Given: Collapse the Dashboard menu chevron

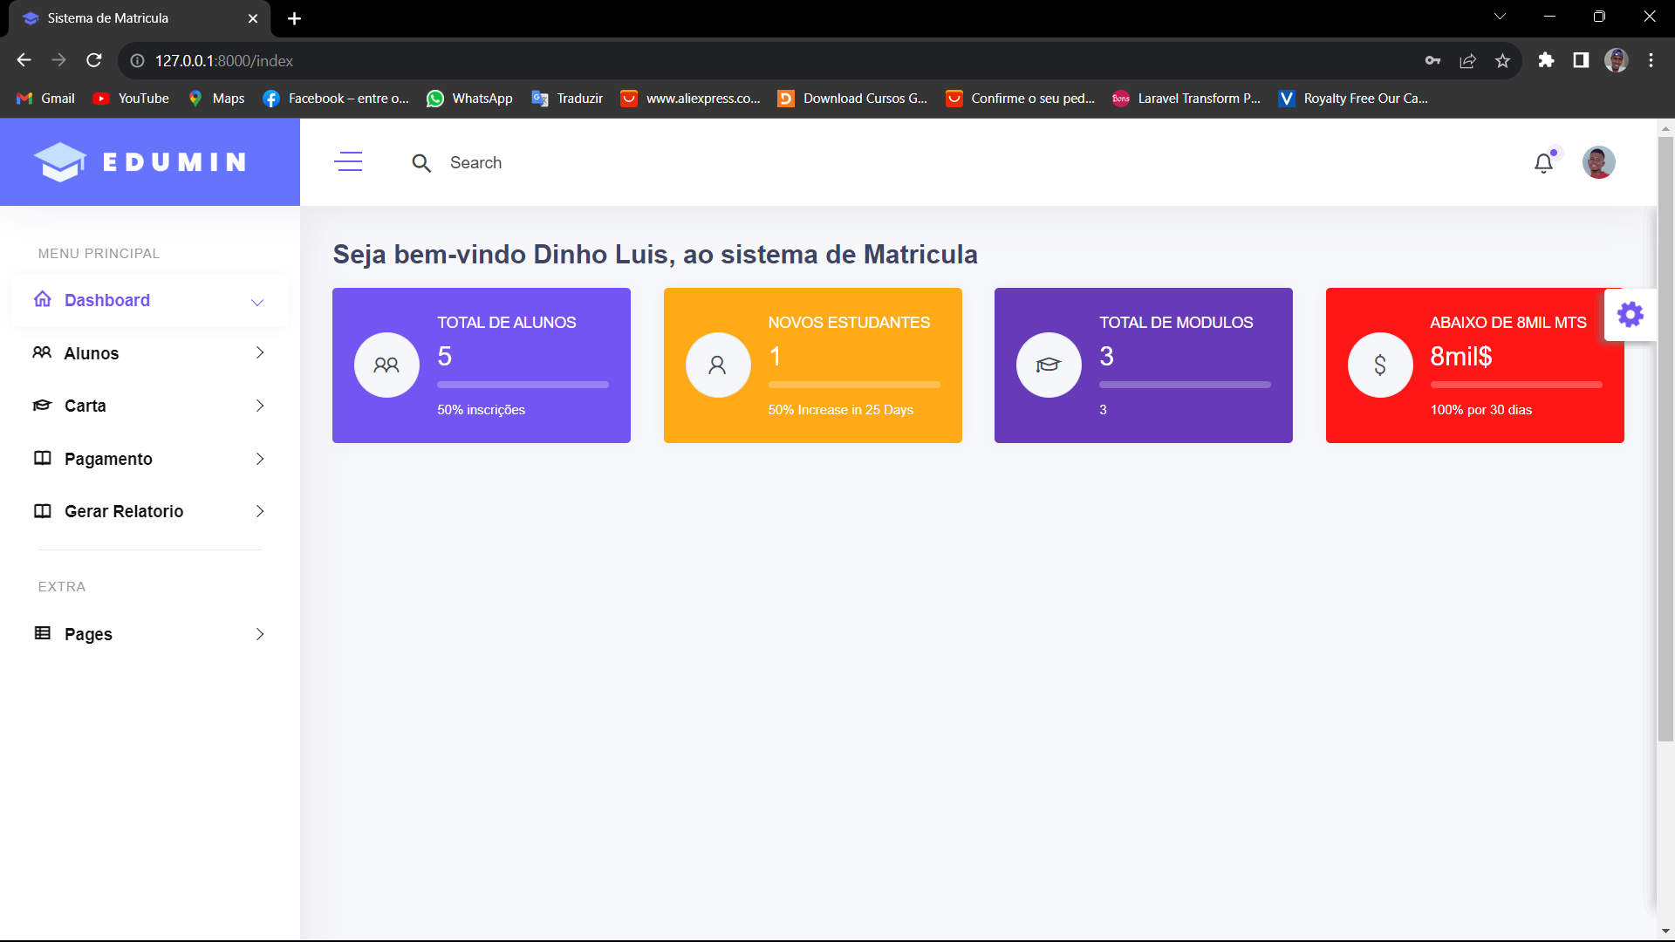Looking at the screenshot, I should click(x=257, y=302).
